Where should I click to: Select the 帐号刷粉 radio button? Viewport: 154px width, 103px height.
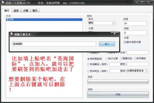point(135,58)
